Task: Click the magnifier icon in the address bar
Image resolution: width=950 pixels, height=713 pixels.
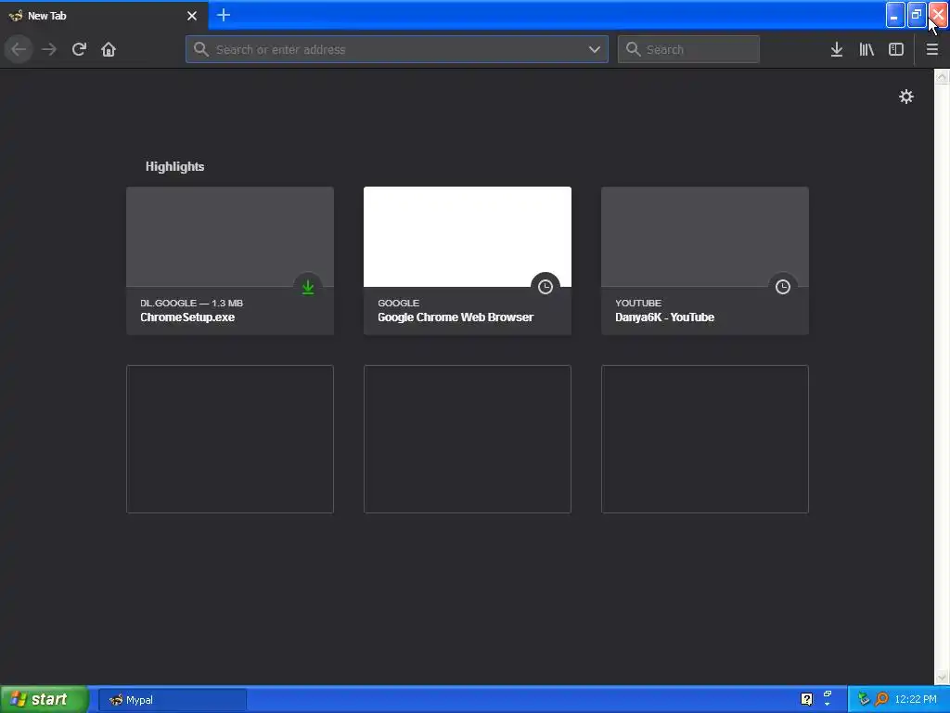Action: click(201, 49)
